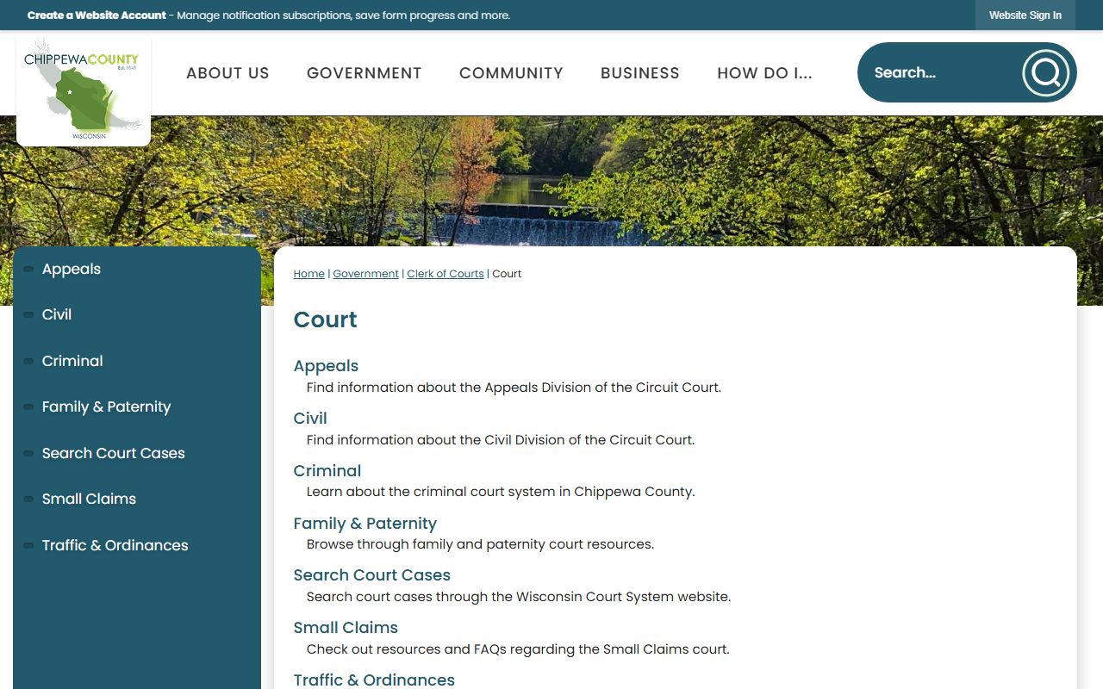Viewport: 1103px width, 689px height.
Task: Go to Clerk of Courts breadcrumb
Action: click(x=446, y=274)
